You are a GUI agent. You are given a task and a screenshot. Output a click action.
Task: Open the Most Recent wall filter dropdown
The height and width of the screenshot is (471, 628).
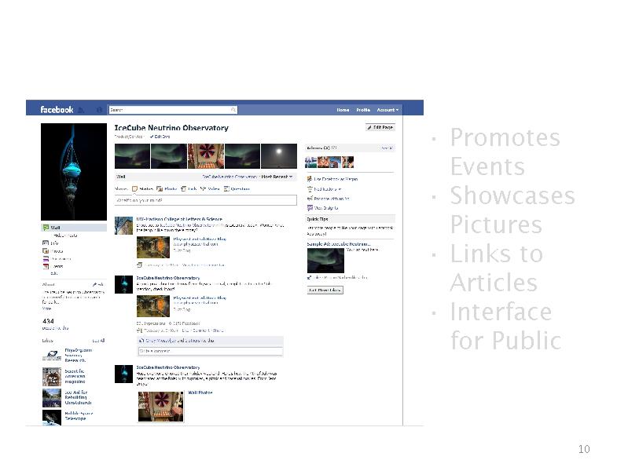coord(277,177)
